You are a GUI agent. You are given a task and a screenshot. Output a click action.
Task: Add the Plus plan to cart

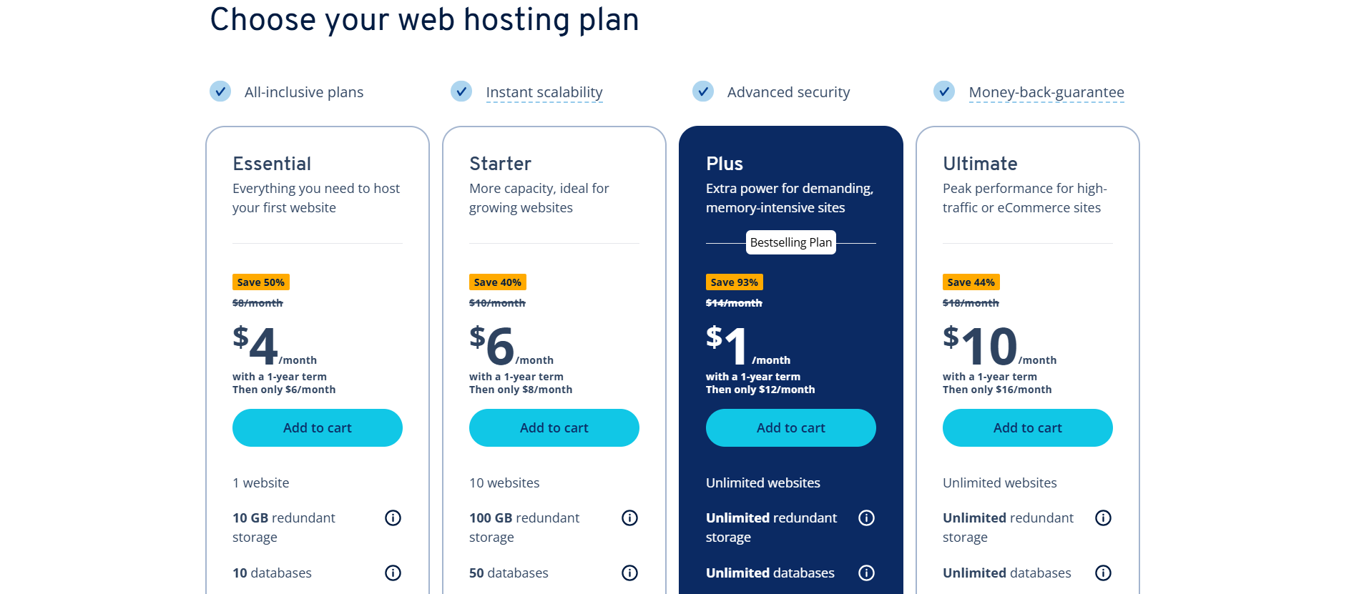pyautogui.click(x=791, y=427)
